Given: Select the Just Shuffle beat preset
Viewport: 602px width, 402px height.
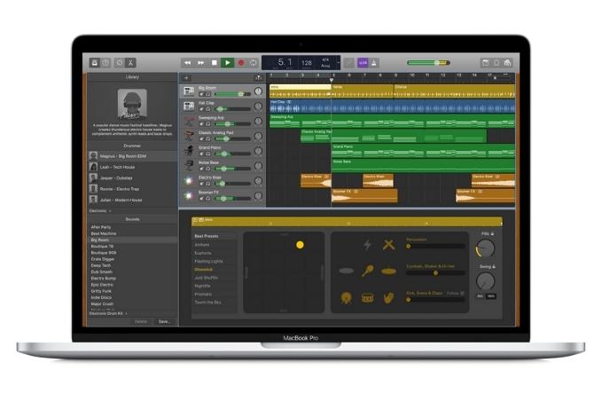Looking at the screenshot, I should coord(215,278).
